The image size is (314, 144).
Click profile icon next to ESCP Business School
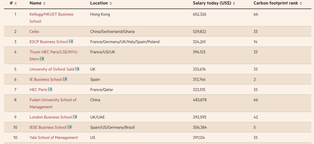click(x=71, y=41)
